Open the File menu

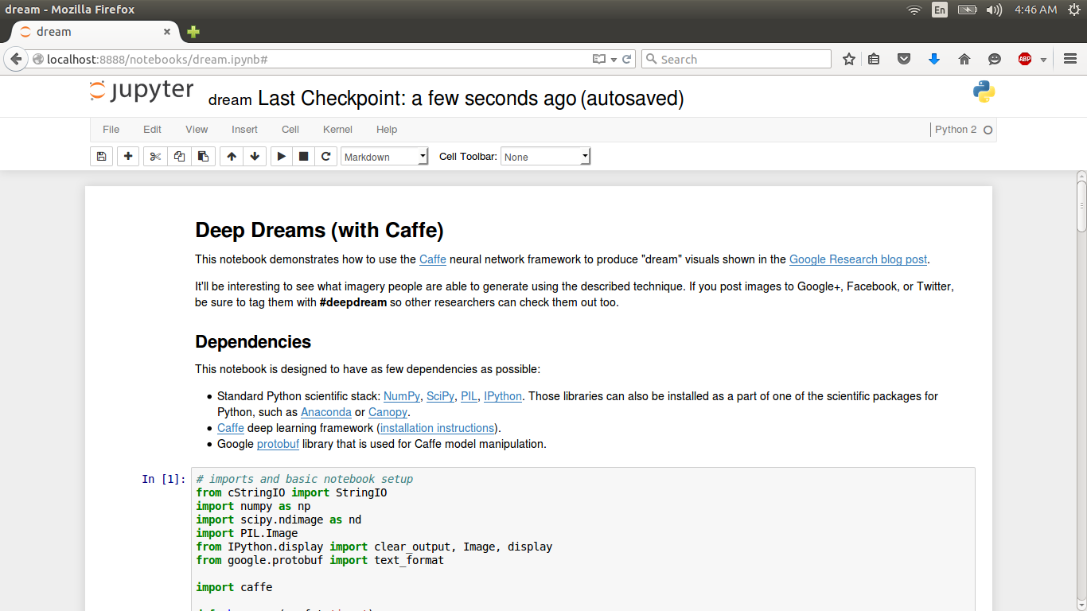point(111,130)
